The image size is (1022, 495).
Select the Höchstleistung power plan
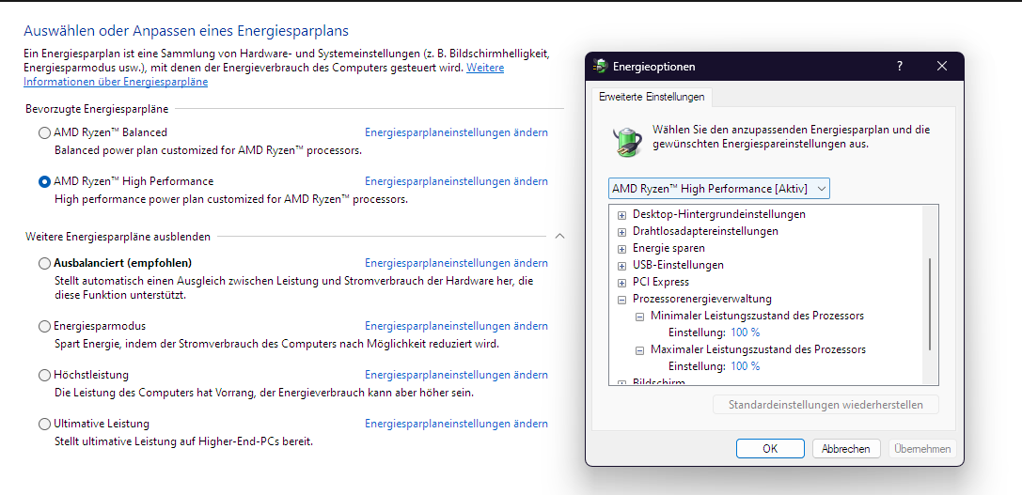[x=44, y=375]
